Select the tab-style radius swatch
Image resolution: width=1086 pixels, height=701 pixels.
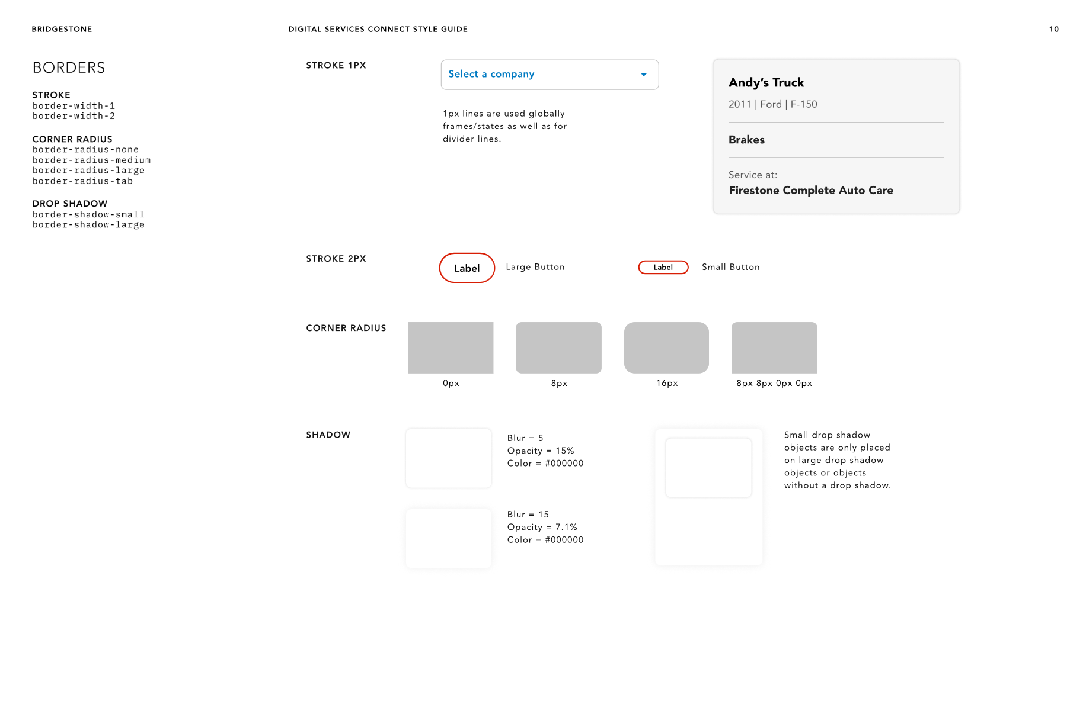coord(774,348)
